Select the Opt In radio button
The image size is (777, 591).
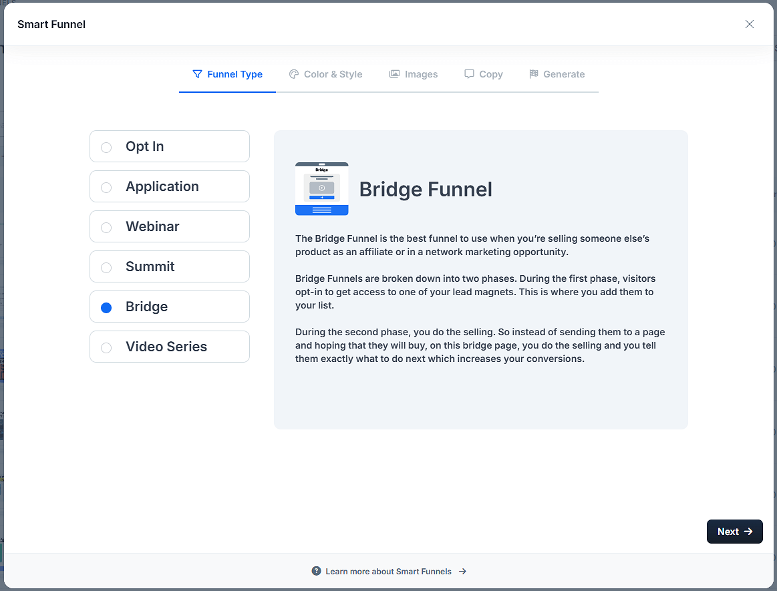click(106, 147)
